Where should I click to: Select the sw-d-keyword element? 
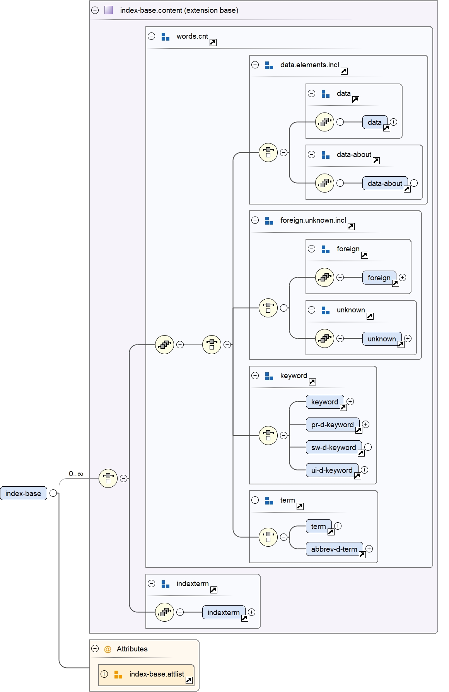click(x=333, y=447)
